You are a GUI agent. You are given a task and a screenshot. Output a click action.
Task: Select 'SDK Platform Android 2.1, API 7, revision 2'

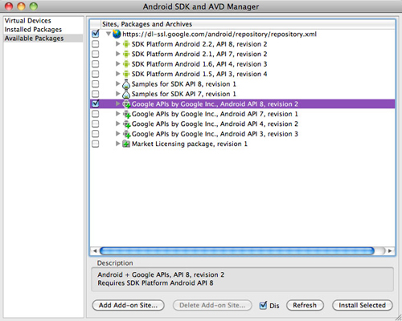tap(199, 54)
